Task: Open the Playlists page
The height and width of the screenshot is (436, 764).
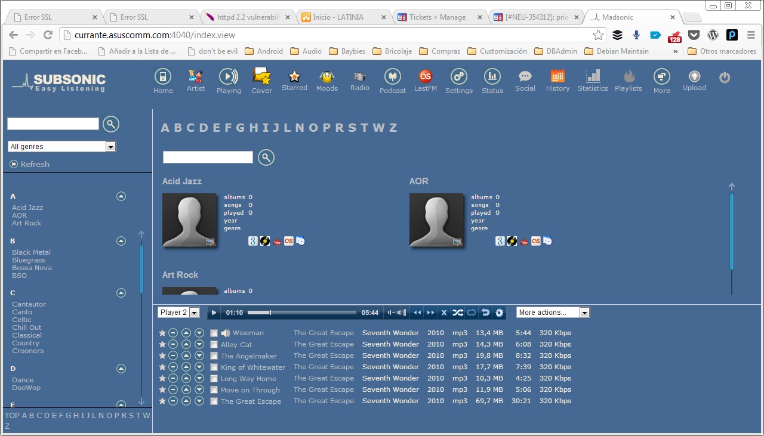Action: click(629, 81)
